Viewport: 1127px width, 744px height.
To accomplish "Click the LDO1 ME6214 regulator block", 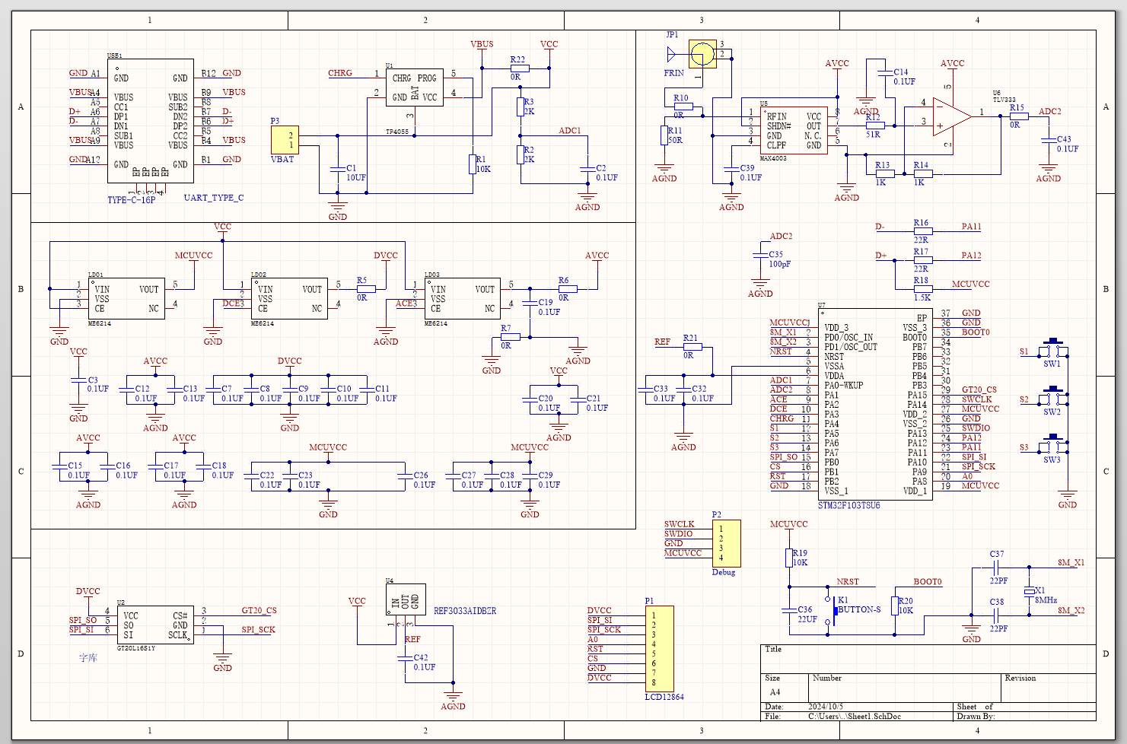I will (126, 298).
